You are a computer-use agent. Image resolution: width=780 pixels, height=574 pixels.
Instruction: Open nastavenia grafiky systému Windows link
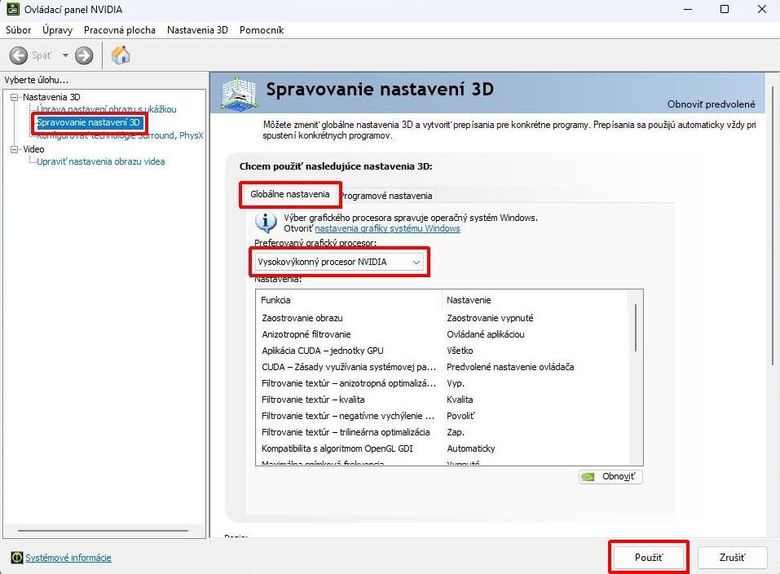[387, 228]
